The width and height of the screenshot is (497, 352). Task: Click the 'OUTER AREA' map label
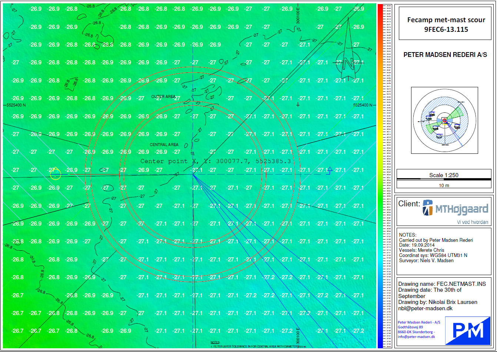coord(163,97)
